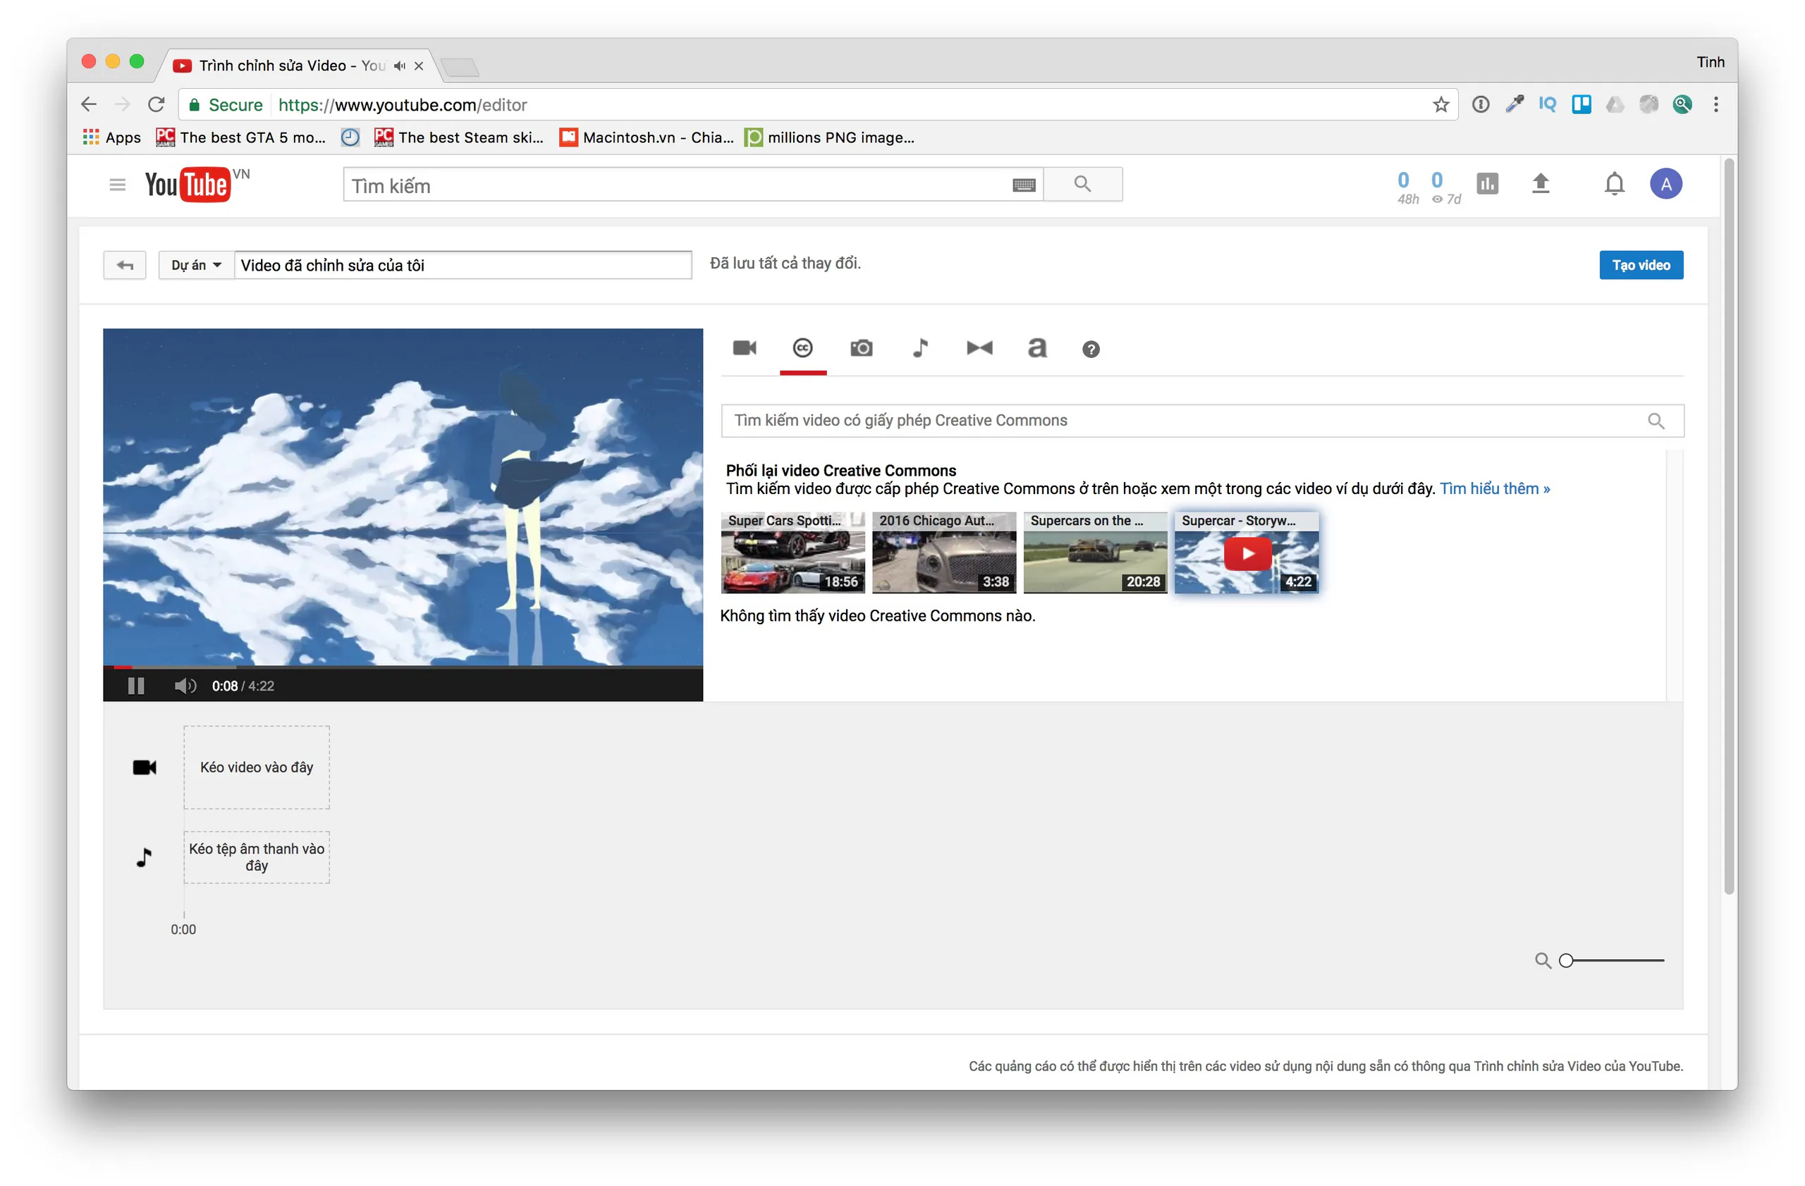Play the Supercar - Storyw... thumbnail
Screen dimensions: 1805x1186
click(x=1247, y=554)
